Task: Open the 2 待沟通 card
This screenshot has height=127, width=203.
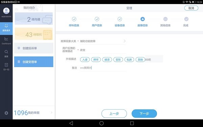Action: pyautogui.click(x=34, y=19)
